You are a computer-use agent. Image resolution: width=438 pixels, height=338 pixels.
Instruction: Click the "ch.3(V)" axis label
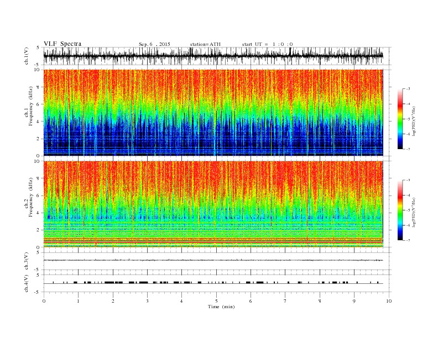(27, 261)
